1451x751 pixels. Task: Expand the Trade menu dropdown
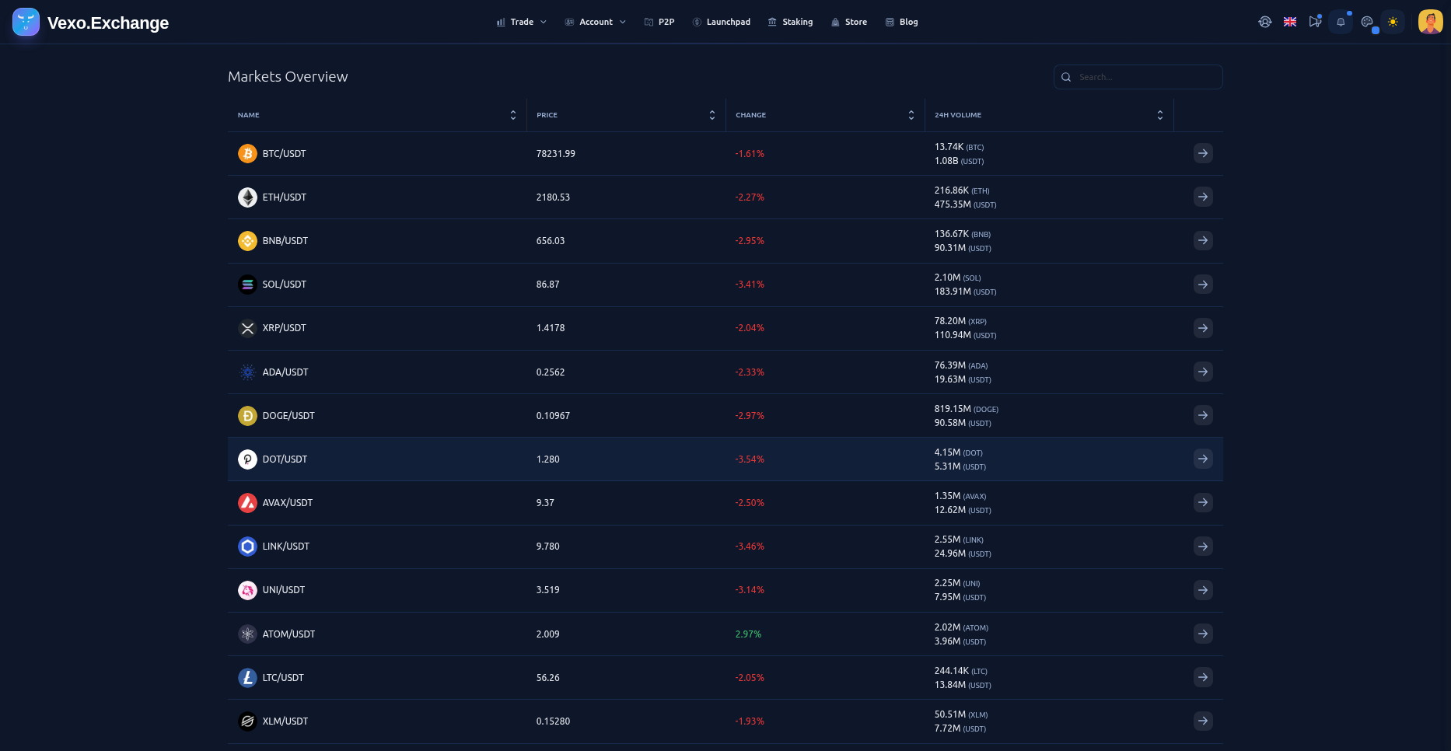(x=522, y=22)
